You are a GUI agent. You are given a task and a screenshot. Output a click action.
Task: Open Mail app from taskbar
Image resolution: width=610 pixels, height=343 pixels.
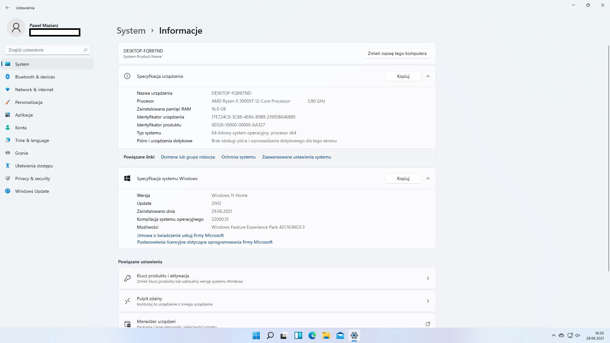coord(340,335)
